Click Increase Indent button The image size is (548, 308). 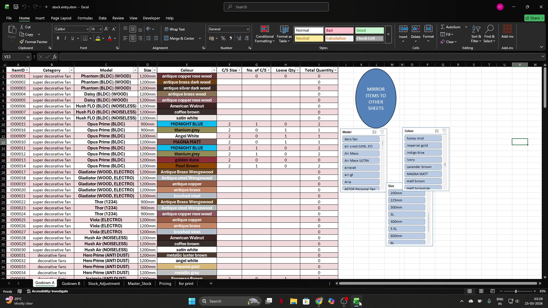(156, 38)
